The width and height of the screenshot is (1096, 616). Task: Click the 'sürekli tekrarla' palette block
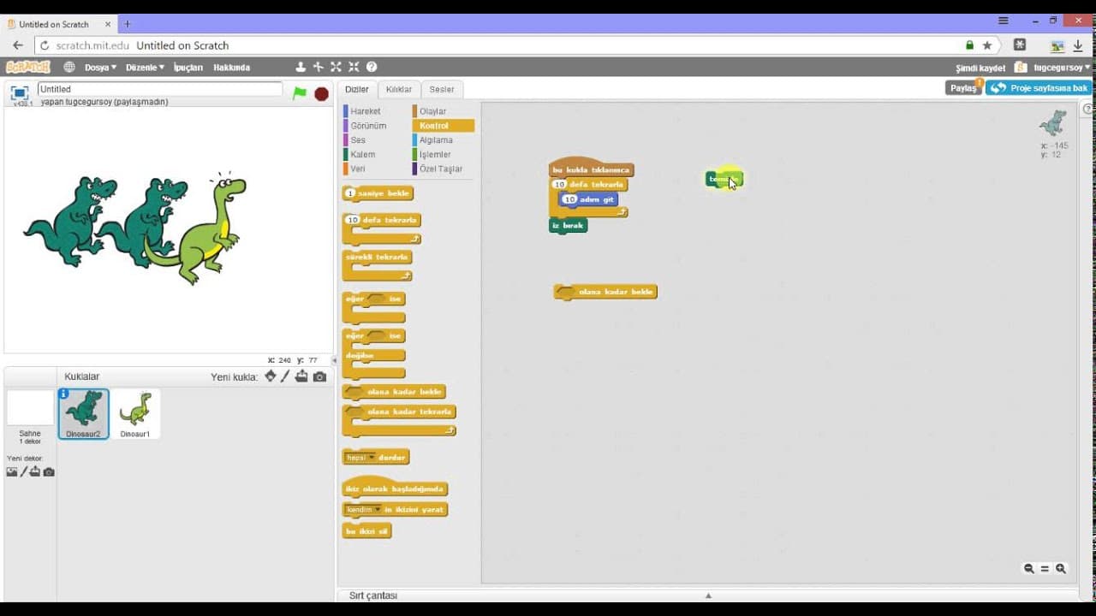[x=378, y=258]
